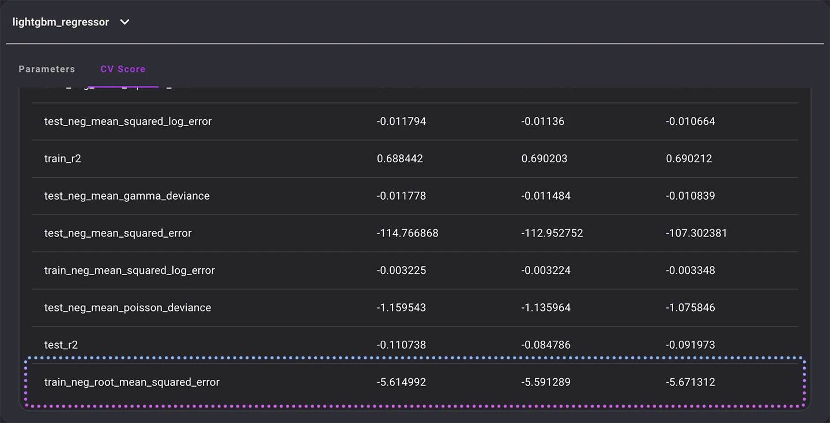Select the 0.688442 value

[x=400, y=158]
